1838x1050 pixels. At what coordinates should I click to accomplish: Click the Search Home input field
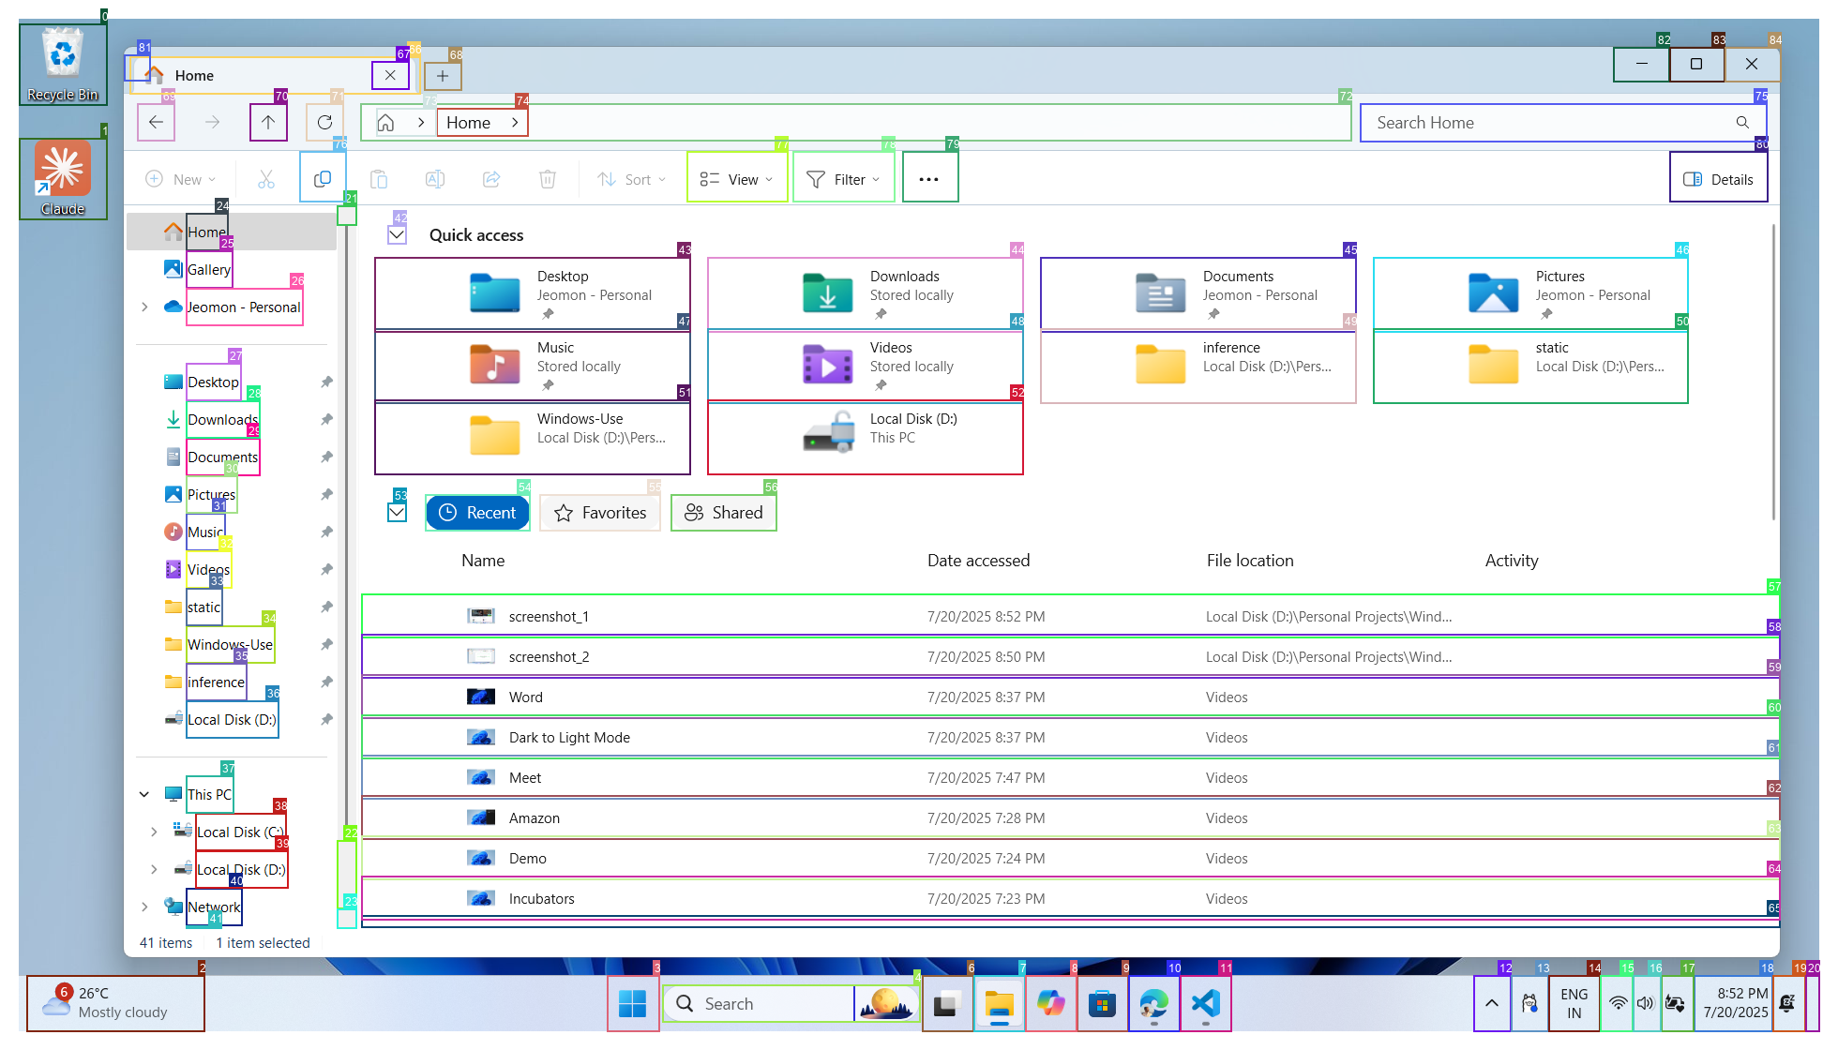(x=1547, y=123)
